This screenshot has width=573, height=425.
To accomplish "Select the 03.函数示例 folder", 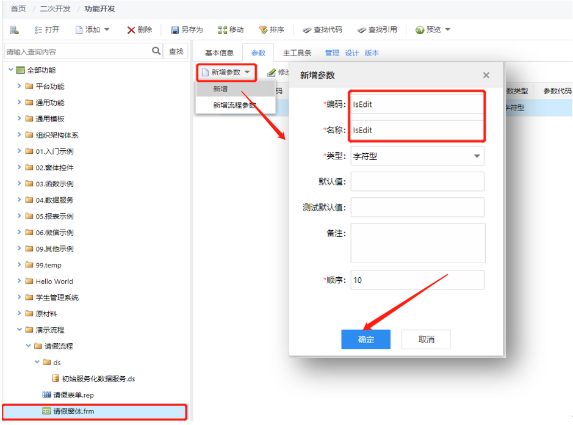I will (55, 184).
